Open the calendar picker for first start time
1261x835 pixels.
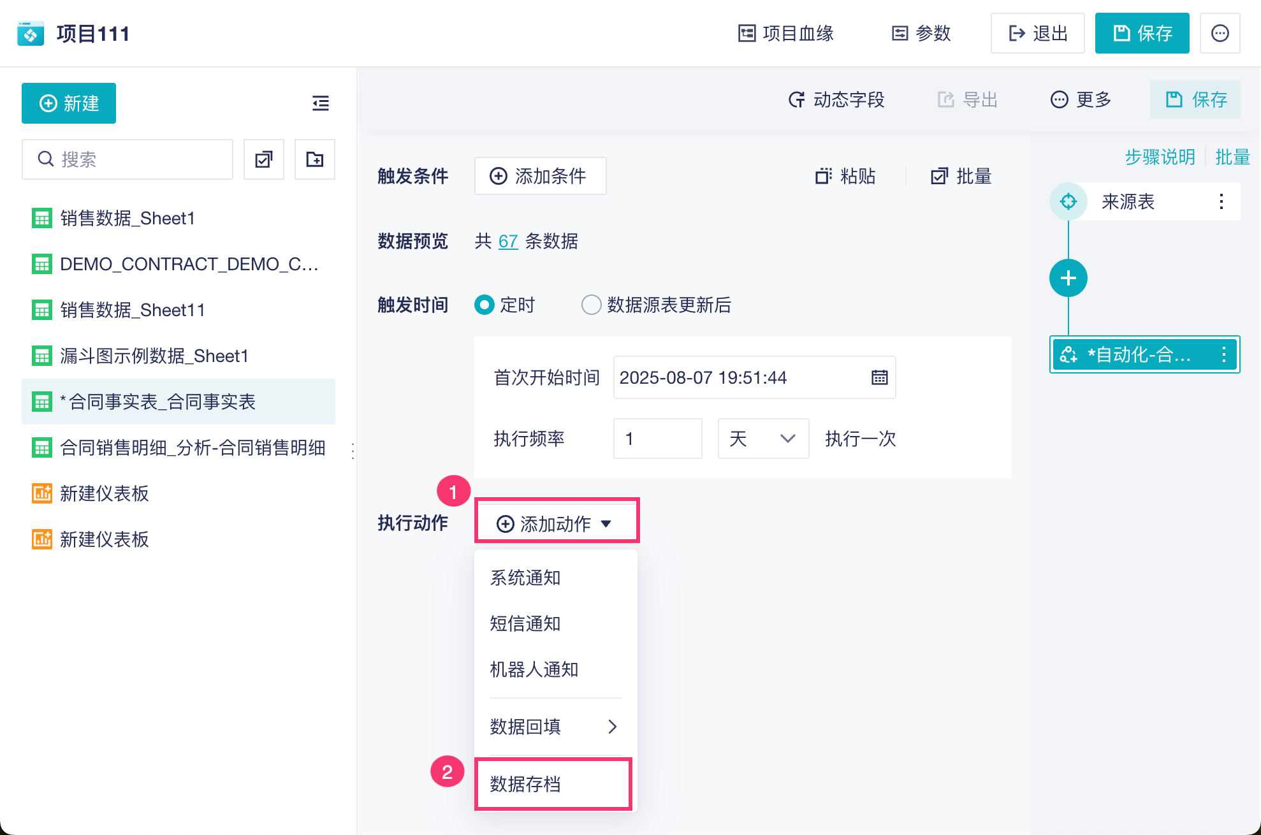coord(879,377)
